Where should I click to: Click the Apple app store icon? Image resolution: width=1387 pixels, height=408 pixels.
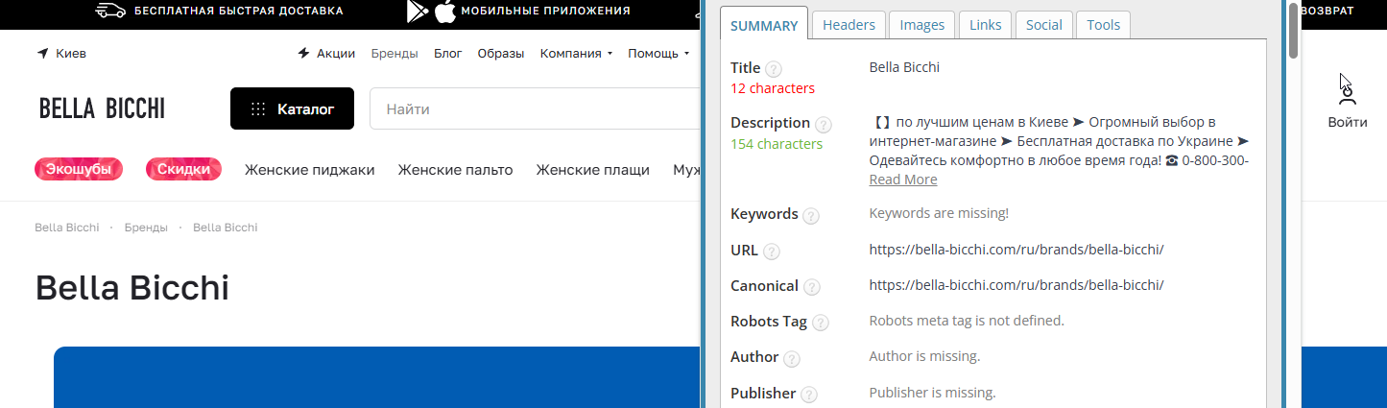pos(444,12)
